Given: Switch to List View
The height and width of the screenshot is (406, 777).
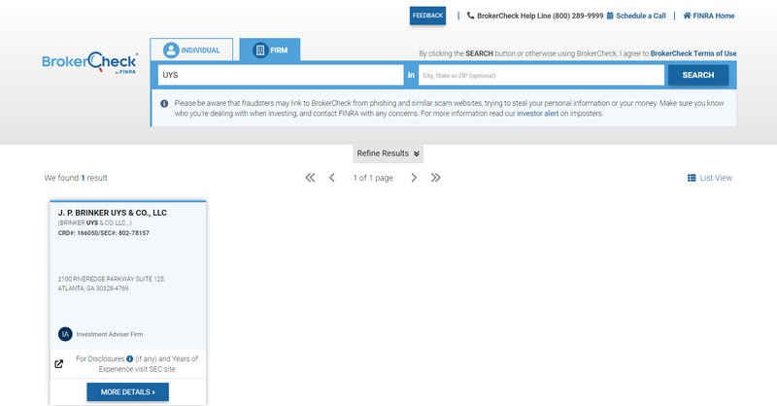Looking at the screenshot, I should point(710,178).
